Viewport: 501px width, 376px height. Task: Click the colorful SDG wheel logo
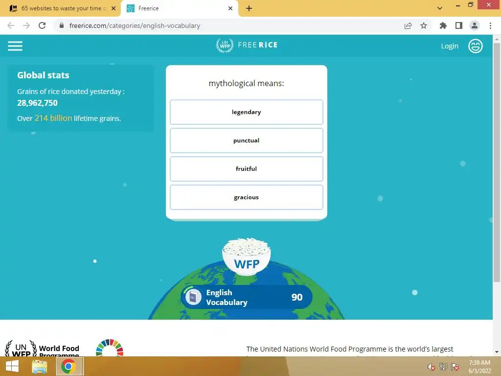tap(110, 348)
